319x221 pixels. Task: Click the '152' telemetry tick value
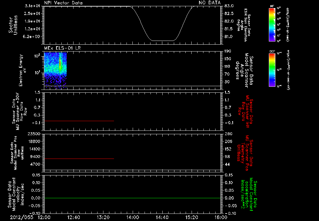click(x=228, y=149)
